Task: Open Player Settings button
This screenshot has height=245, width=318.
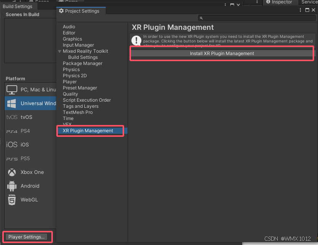Action: point(26,237)
